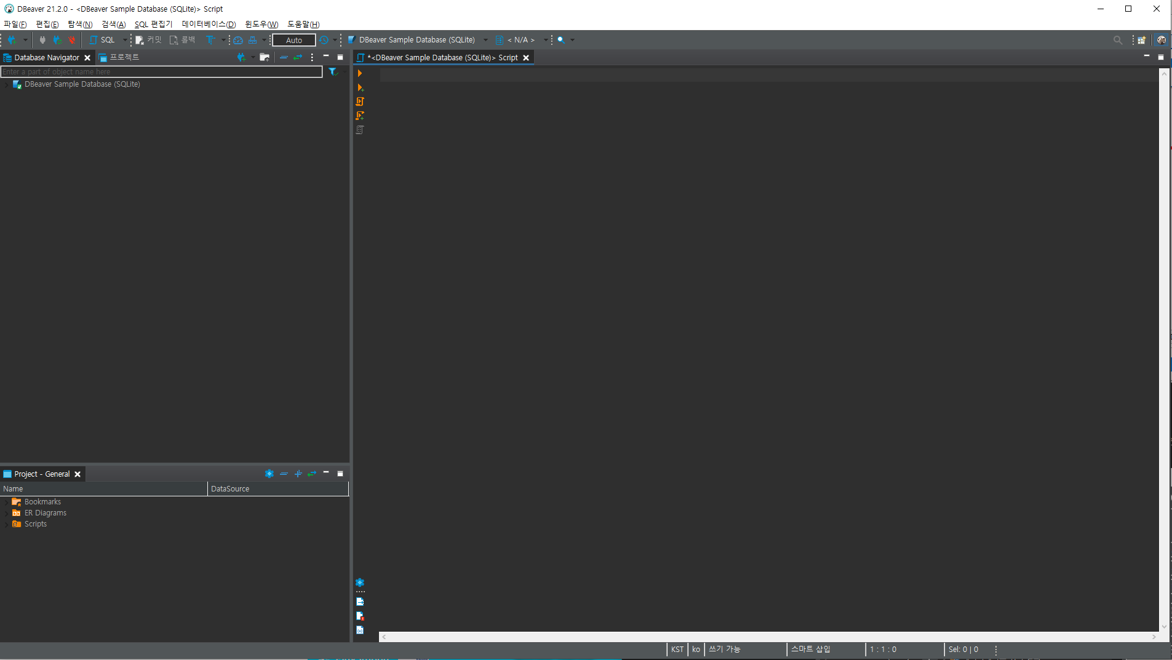The width and height of the screenshot is (1172, 660).
Task: Toggle the variables panel icon
Action: coord(360,630)
